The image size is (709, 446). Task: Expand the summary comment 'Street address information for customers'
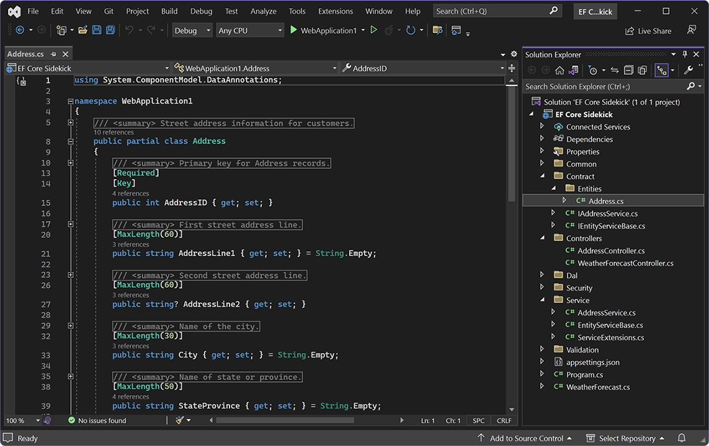(x=71, y=123)
